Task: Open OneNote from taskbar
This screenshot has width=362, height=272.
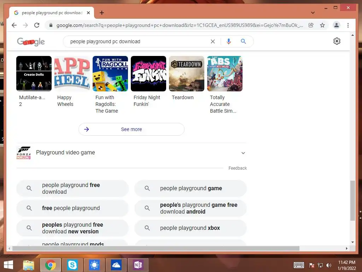Action: (x=138, y=265)
